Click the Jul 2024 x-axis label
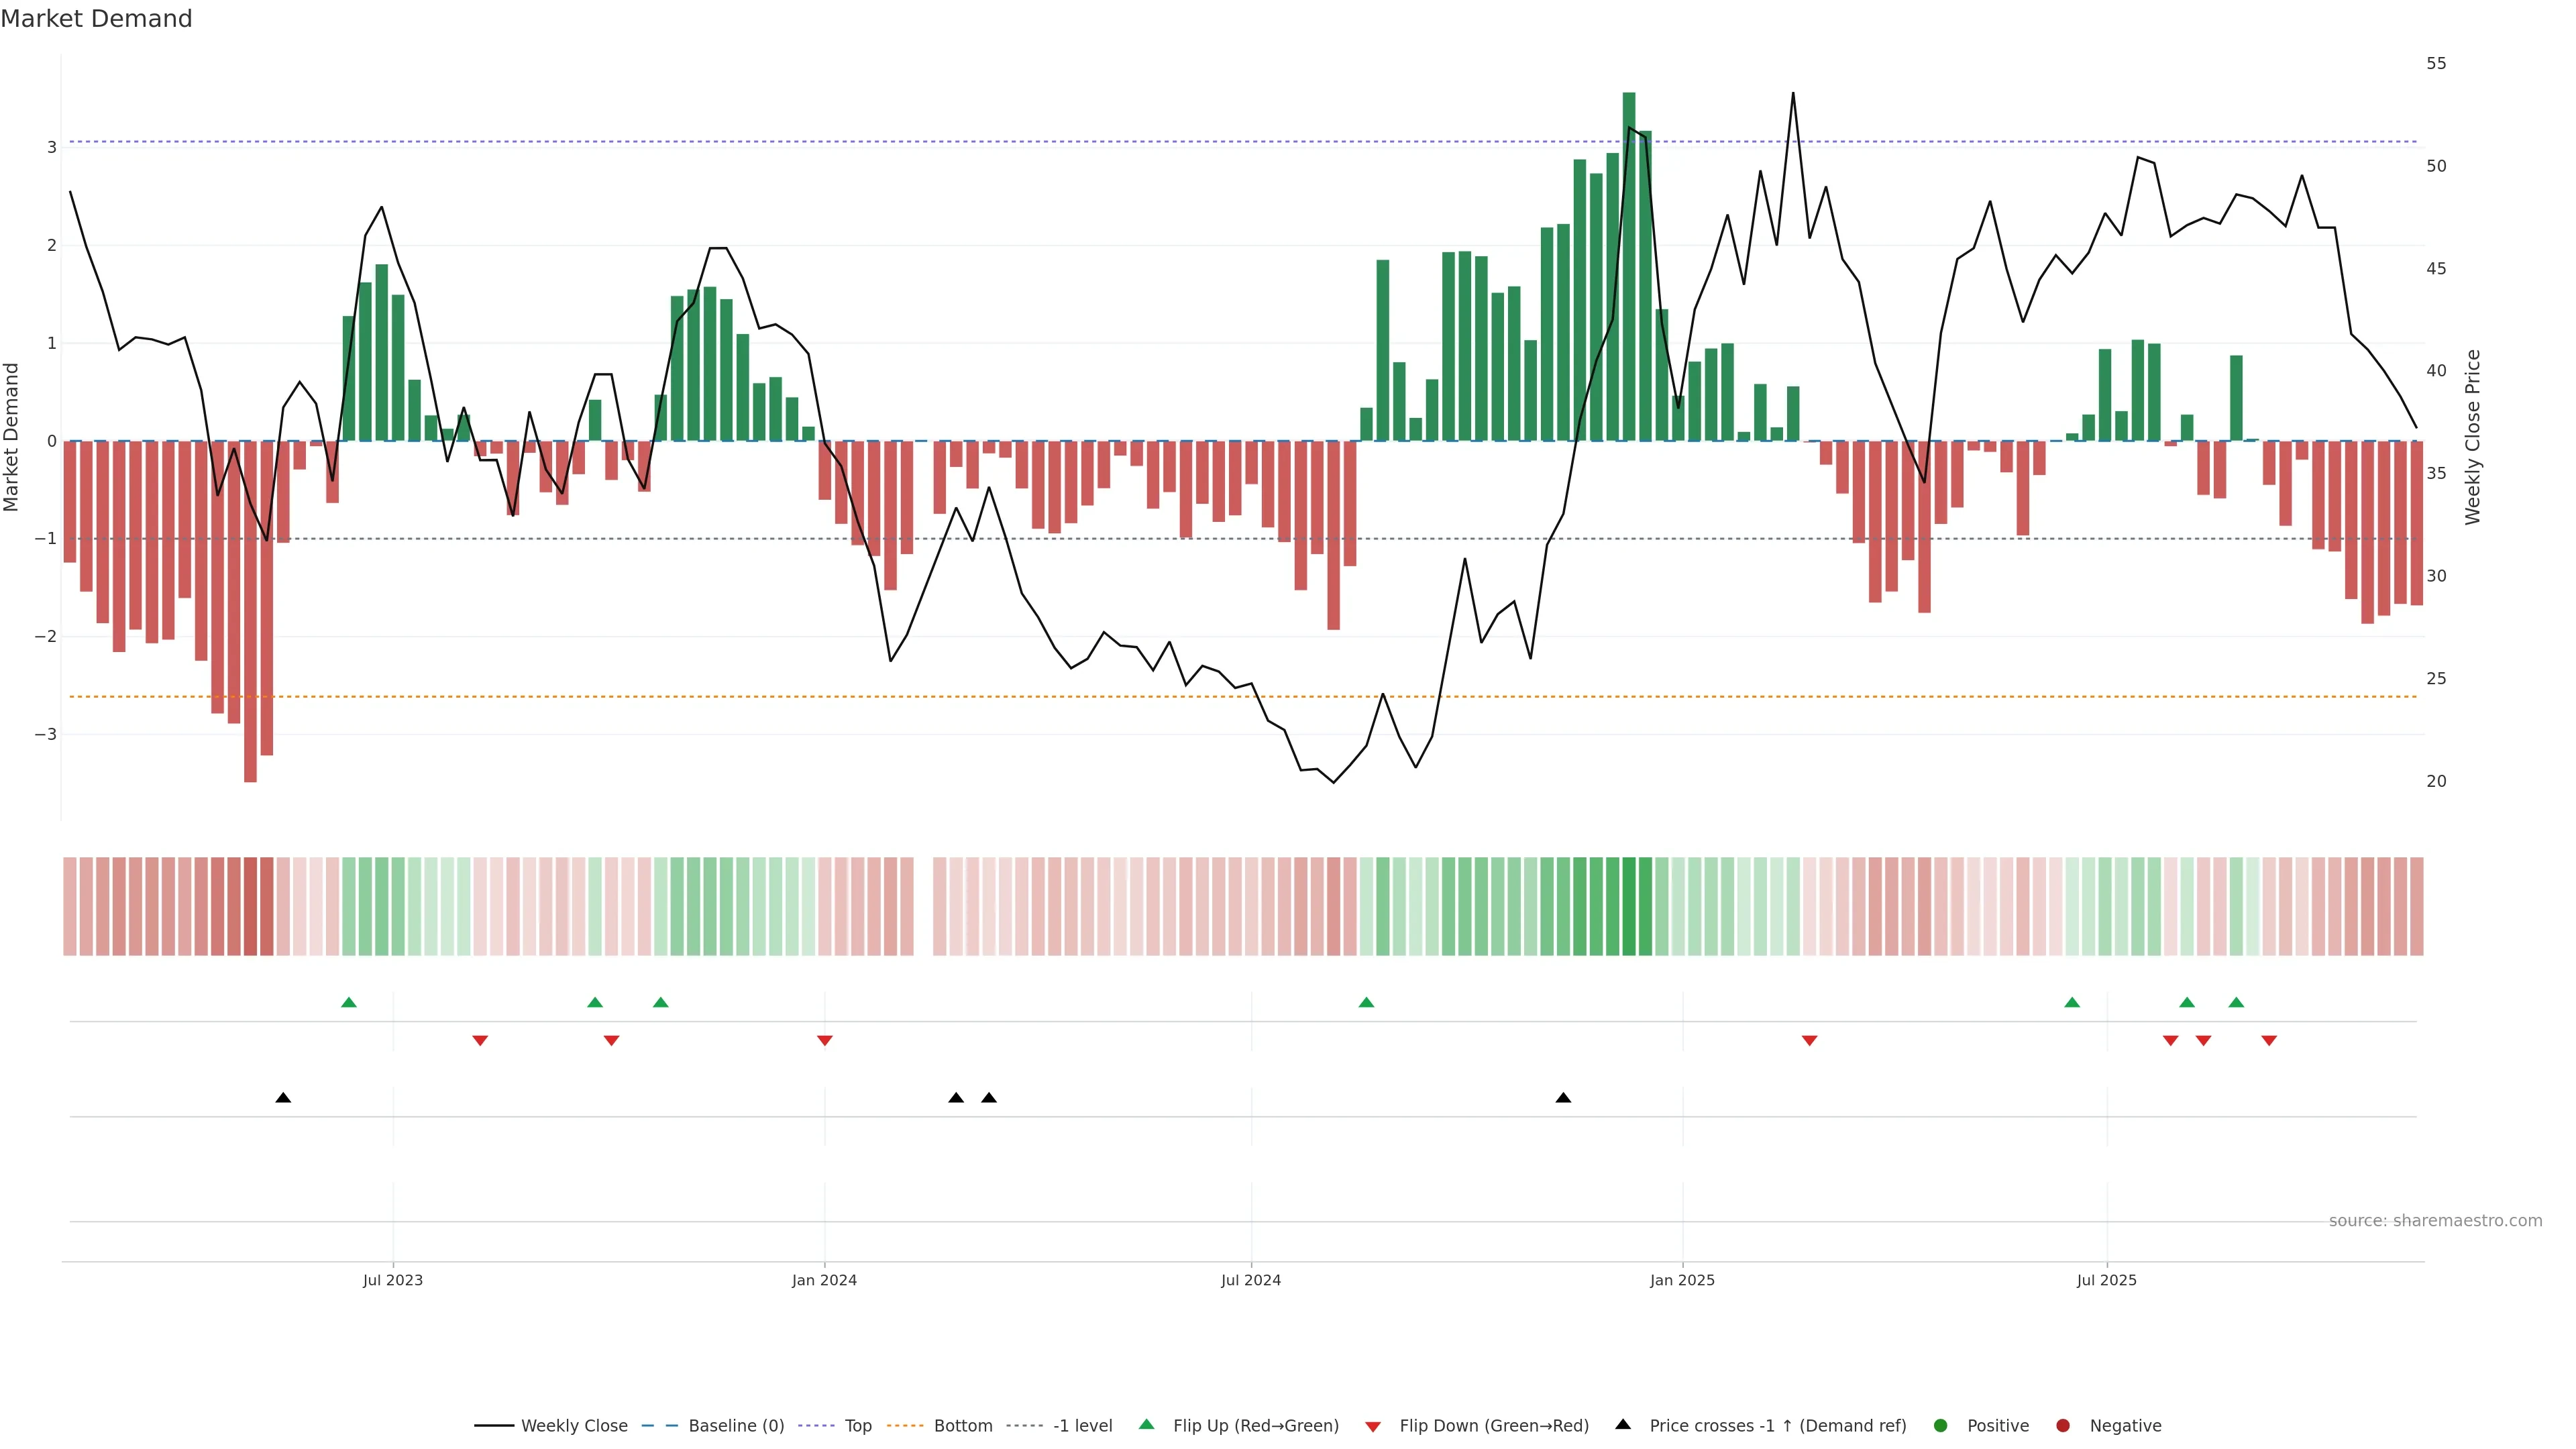The width and height of the screenshot is (2576, 1449). point(1251,1281)
